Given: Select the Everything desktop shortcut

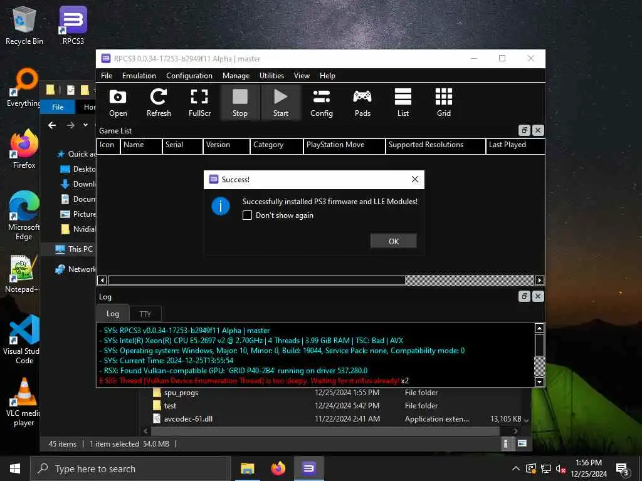Looking at the screenshot, I should point(23,88).
